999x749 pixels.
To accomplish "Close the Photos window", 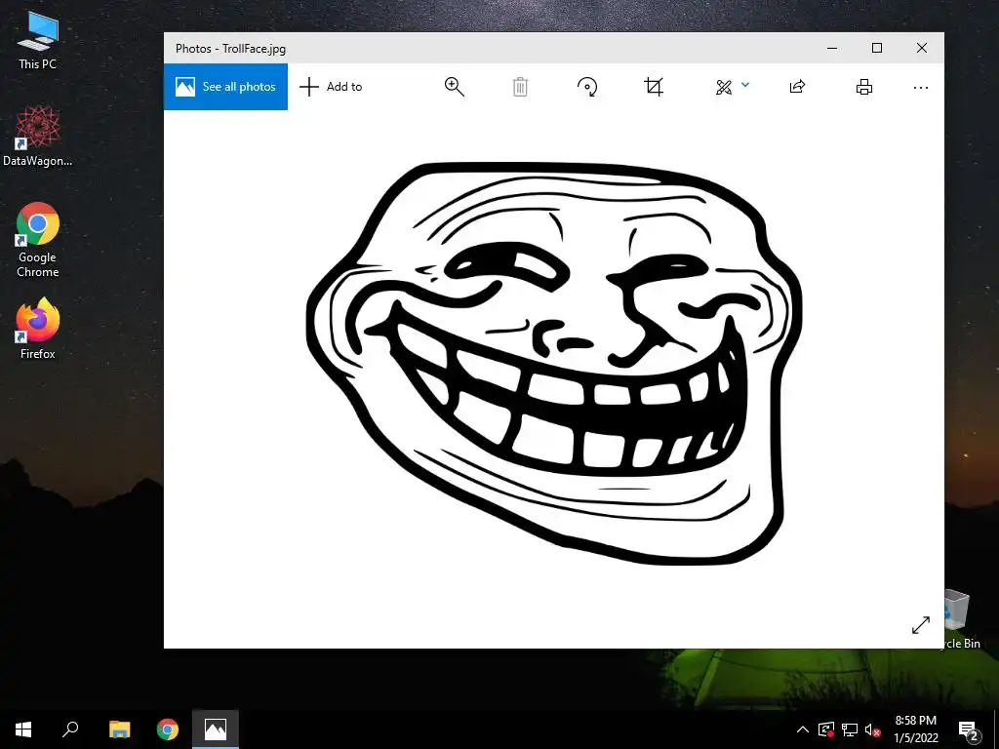I will (921, 48).
